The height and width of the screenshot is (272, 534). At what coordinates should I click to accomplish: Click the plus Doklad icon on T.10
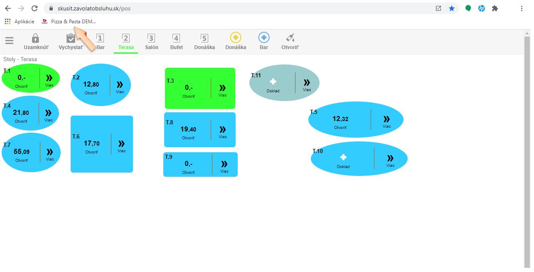(343, 158)
